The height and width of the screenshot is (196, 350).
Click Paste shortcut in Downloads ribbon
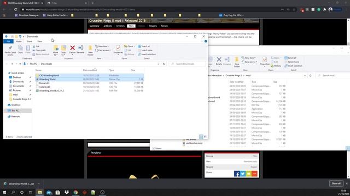click(x=41, y=54)
